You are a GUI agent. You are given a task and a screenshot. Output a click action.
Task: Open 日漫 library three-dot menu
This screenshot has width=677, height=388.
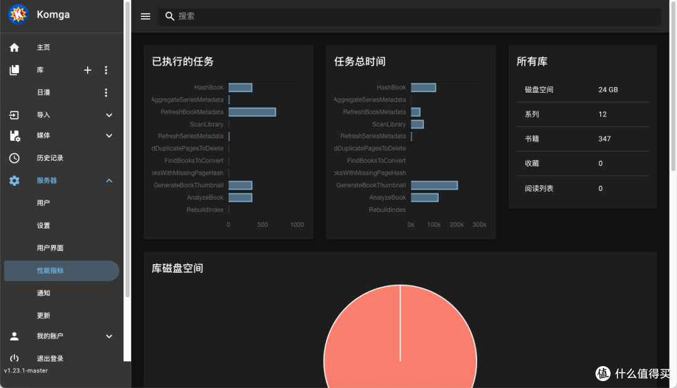106,92
